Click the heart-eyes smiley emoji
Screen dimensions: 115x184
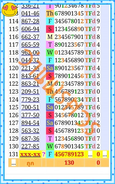click(x=9, y=10)
